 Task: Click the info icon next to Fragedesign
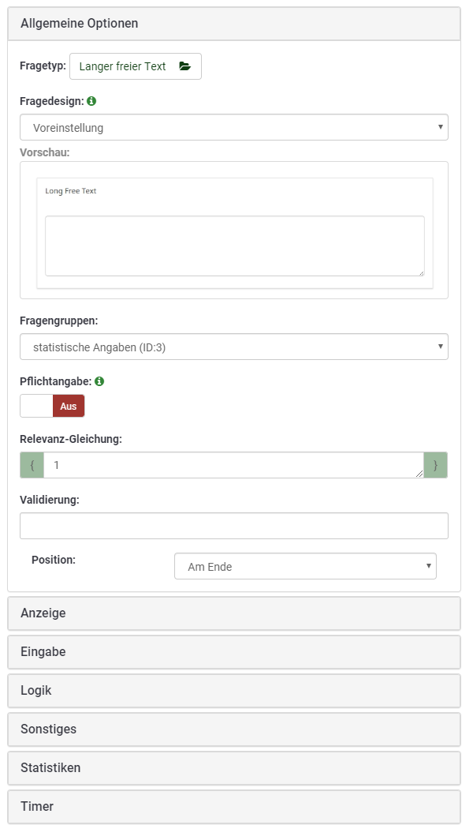(91, 101)
